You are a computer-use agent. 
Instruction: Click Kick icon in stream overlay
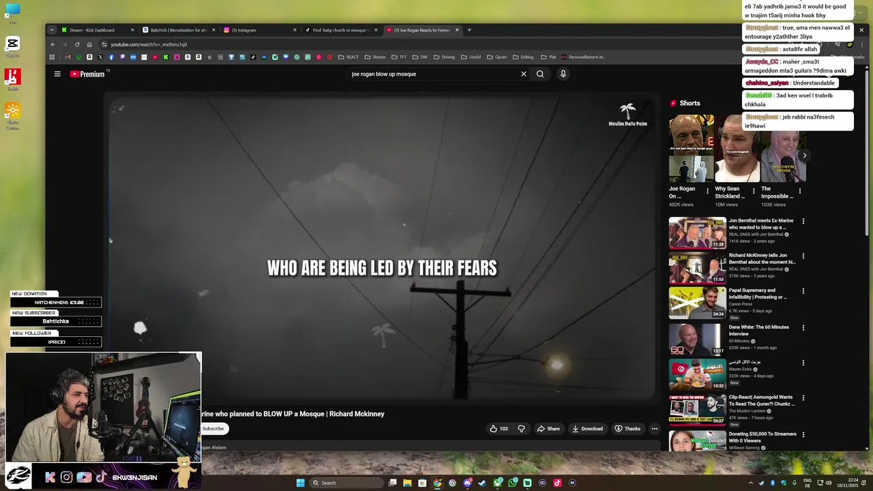click(50, 477)
